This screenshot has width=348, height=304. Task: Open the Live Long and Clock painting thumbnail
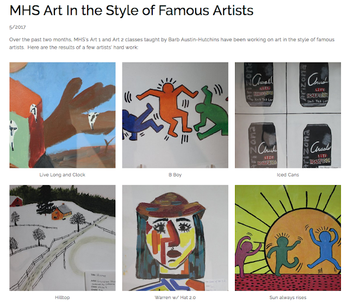coord(63,115)
